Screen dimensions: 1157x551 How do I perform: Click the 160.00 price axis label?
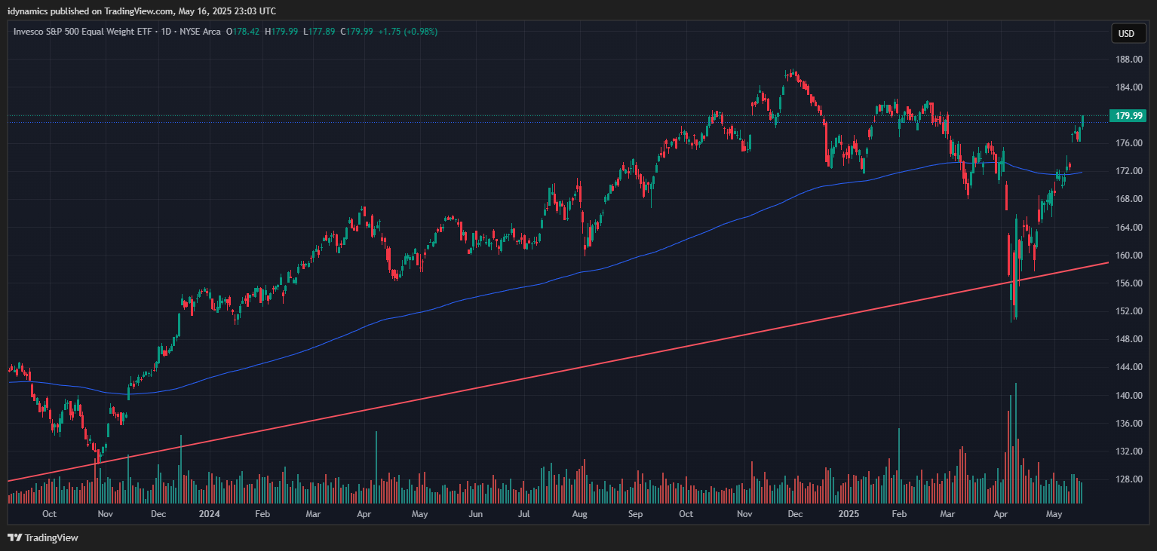coord(1128,256)
